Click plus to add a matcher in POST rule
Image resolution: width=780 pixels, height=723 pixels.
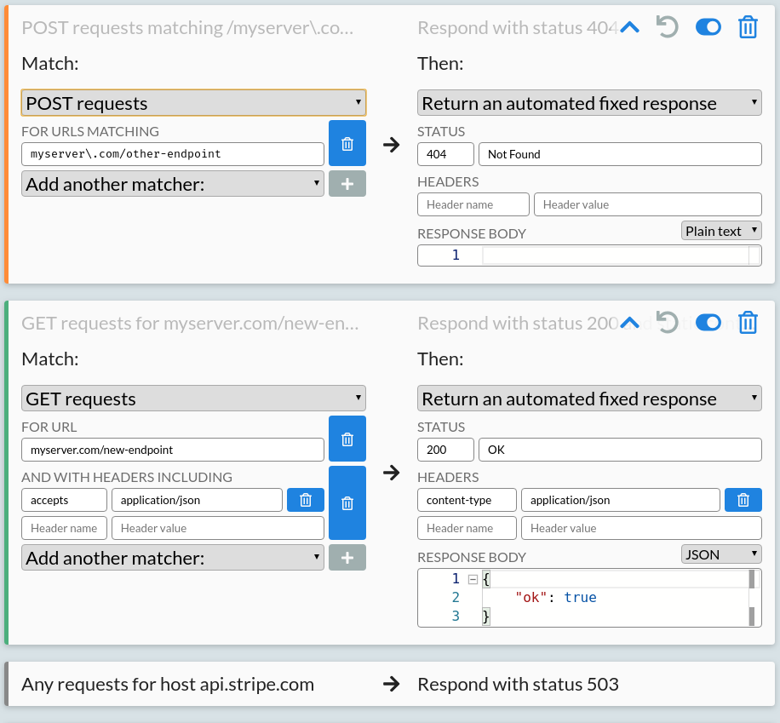(x=347, y=183)
